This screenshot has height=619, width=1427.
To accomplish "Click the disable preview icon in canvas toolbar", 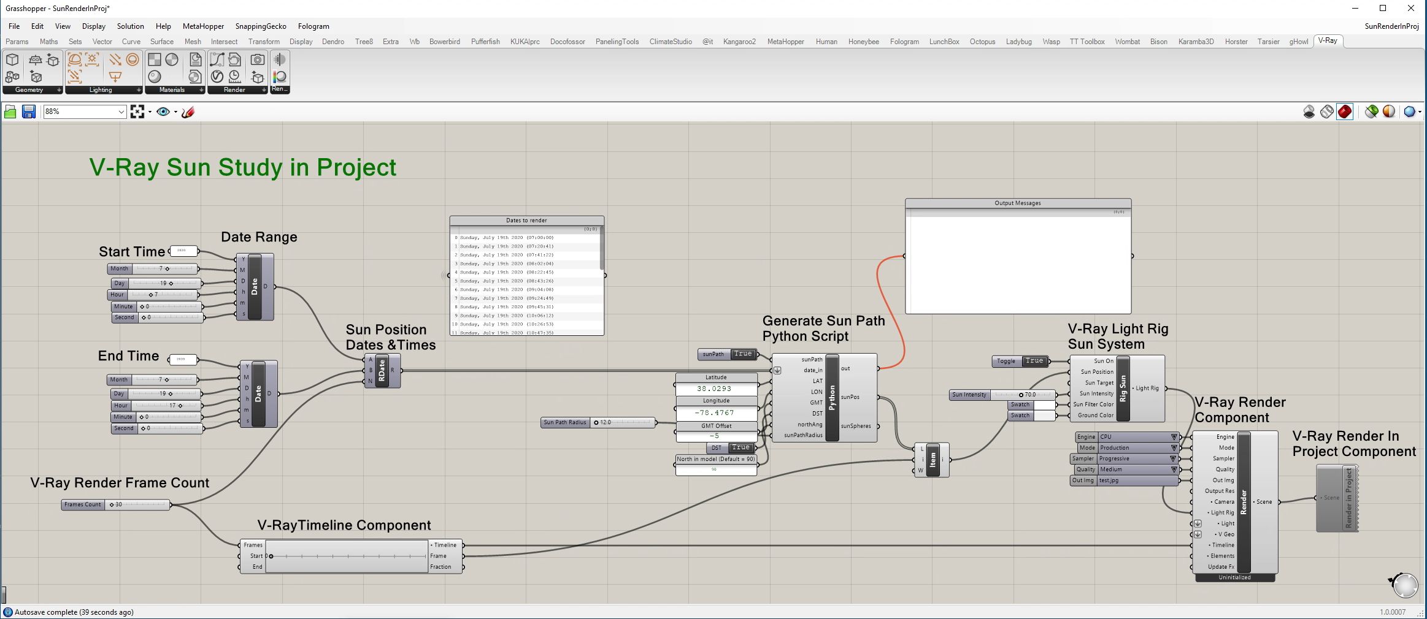I will [x=1309, y=112].
